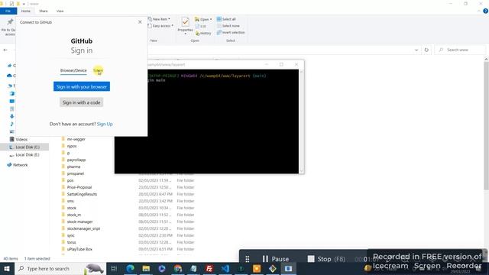This screenshot has width=489, height=275.
Task: Click Select none in ribbon
Action: tap(228, 26)
